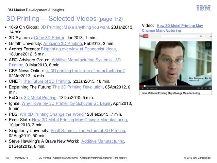Click the footer date '09May2013'

(21, 158)
